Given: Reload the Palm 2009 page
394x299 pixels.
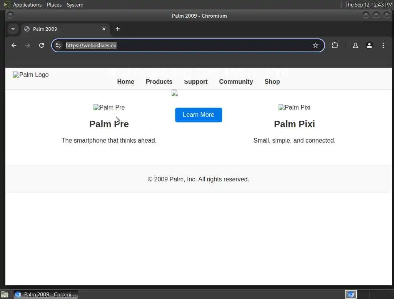Looking at the screenshot, I should point(42,45).
